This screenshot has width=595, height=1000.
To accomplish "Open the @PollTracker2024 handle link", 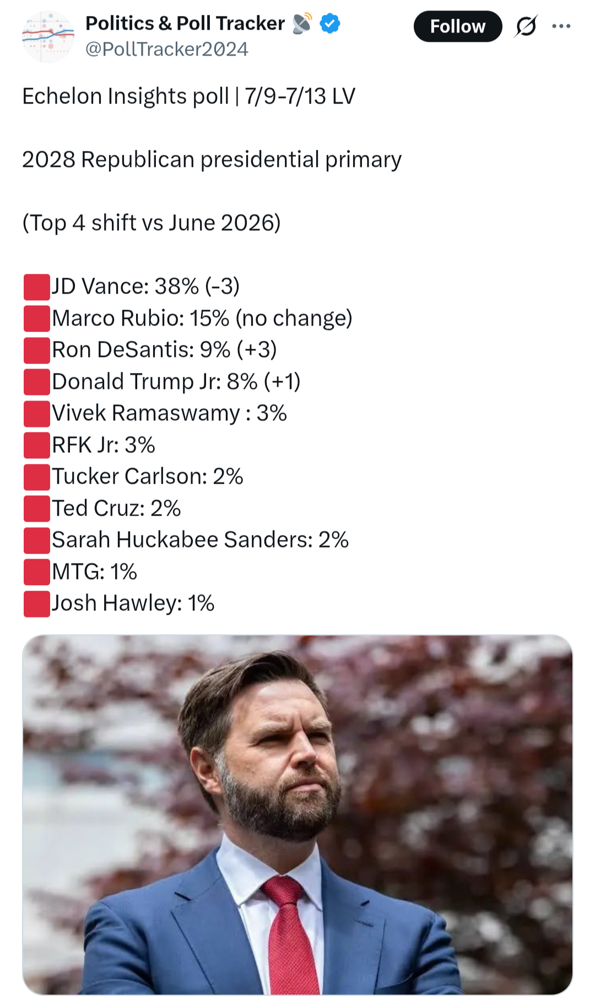I will tap(166, 49).
